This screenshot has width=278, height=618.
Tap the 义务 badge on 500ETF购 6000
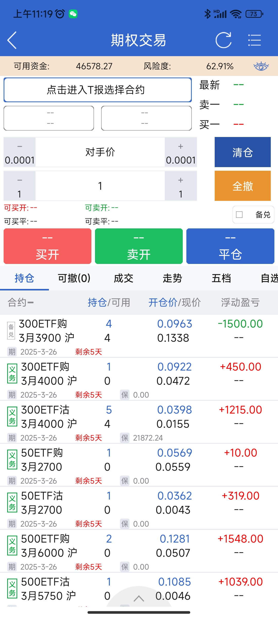click(12, 546)
